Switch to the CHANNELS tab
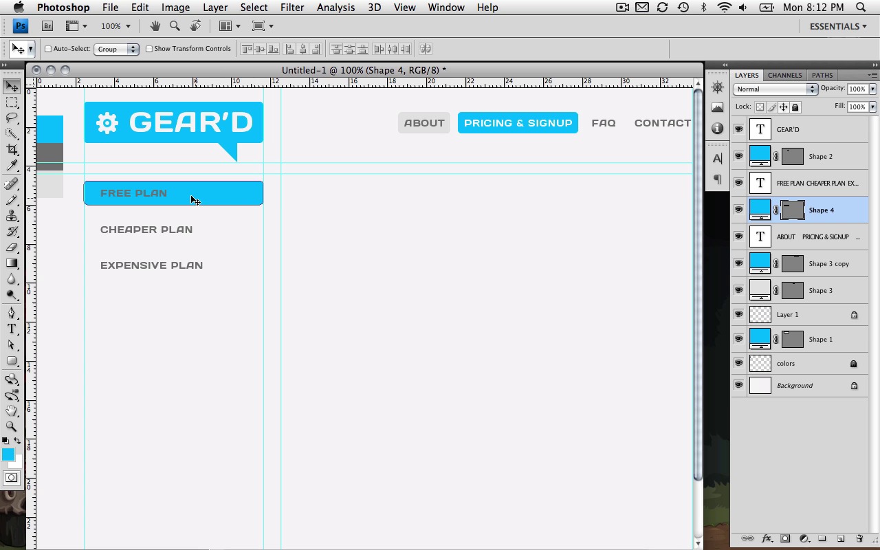Image resolution: width=880 pixels, height=550 pixels. point(784,75)
